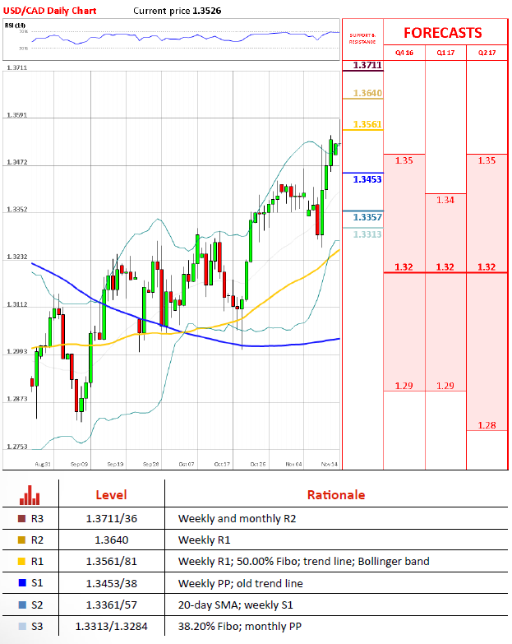This screenshot has height=644, width=512.
Task: Click the 1.3232 price axis label
Action: point(16,257)
